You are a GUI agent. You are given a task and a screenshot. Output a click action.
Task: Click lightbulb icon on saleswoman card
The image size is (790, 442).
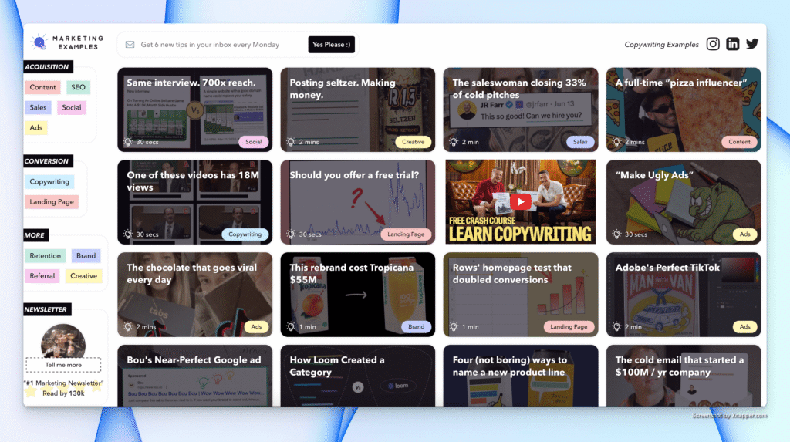click(454, 142)
